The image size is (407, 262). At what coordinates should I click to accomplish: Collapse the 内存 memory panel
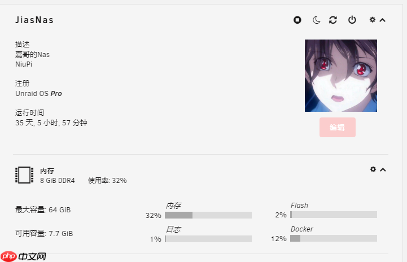coord(383,169)
